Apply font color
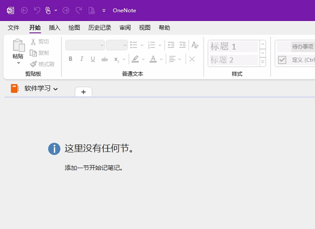This screenshot has width=315, height=229. point(153,59)
